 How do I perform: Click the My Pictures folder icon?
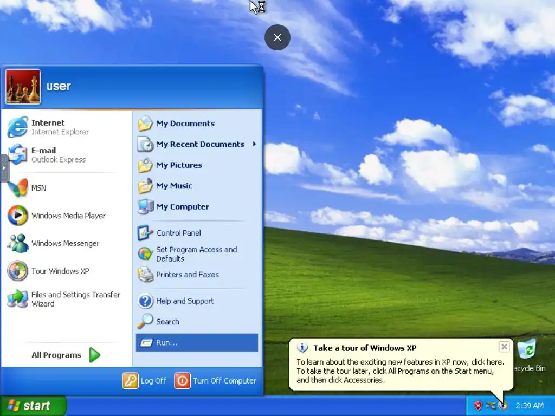[x=145, y=165]
